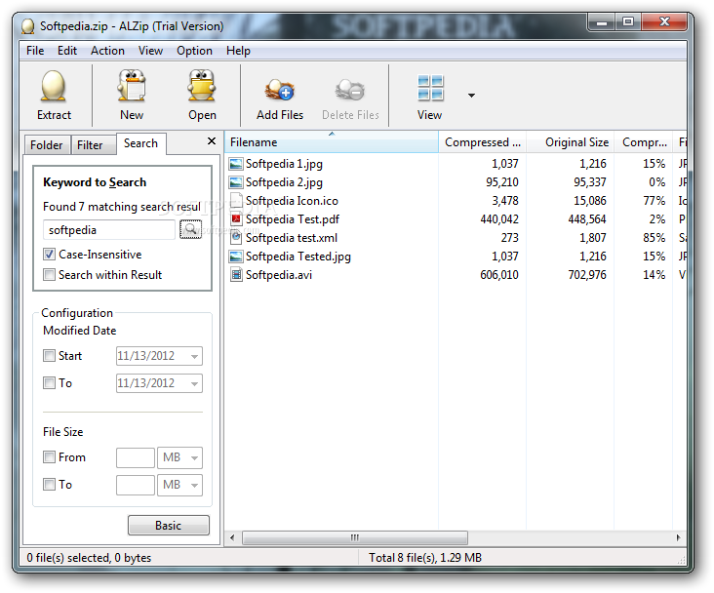714x593 pixels.
Task: Click the Delete Files icon
Action: click(x=350, y=90)
